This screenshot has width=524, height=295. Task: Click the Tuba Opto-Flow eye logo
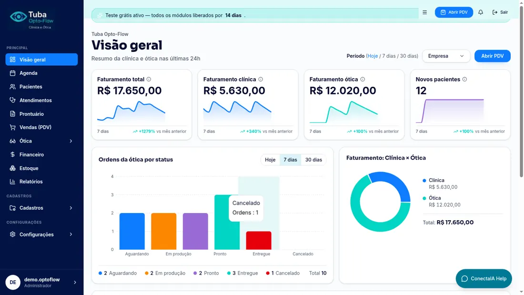point(18,16)
